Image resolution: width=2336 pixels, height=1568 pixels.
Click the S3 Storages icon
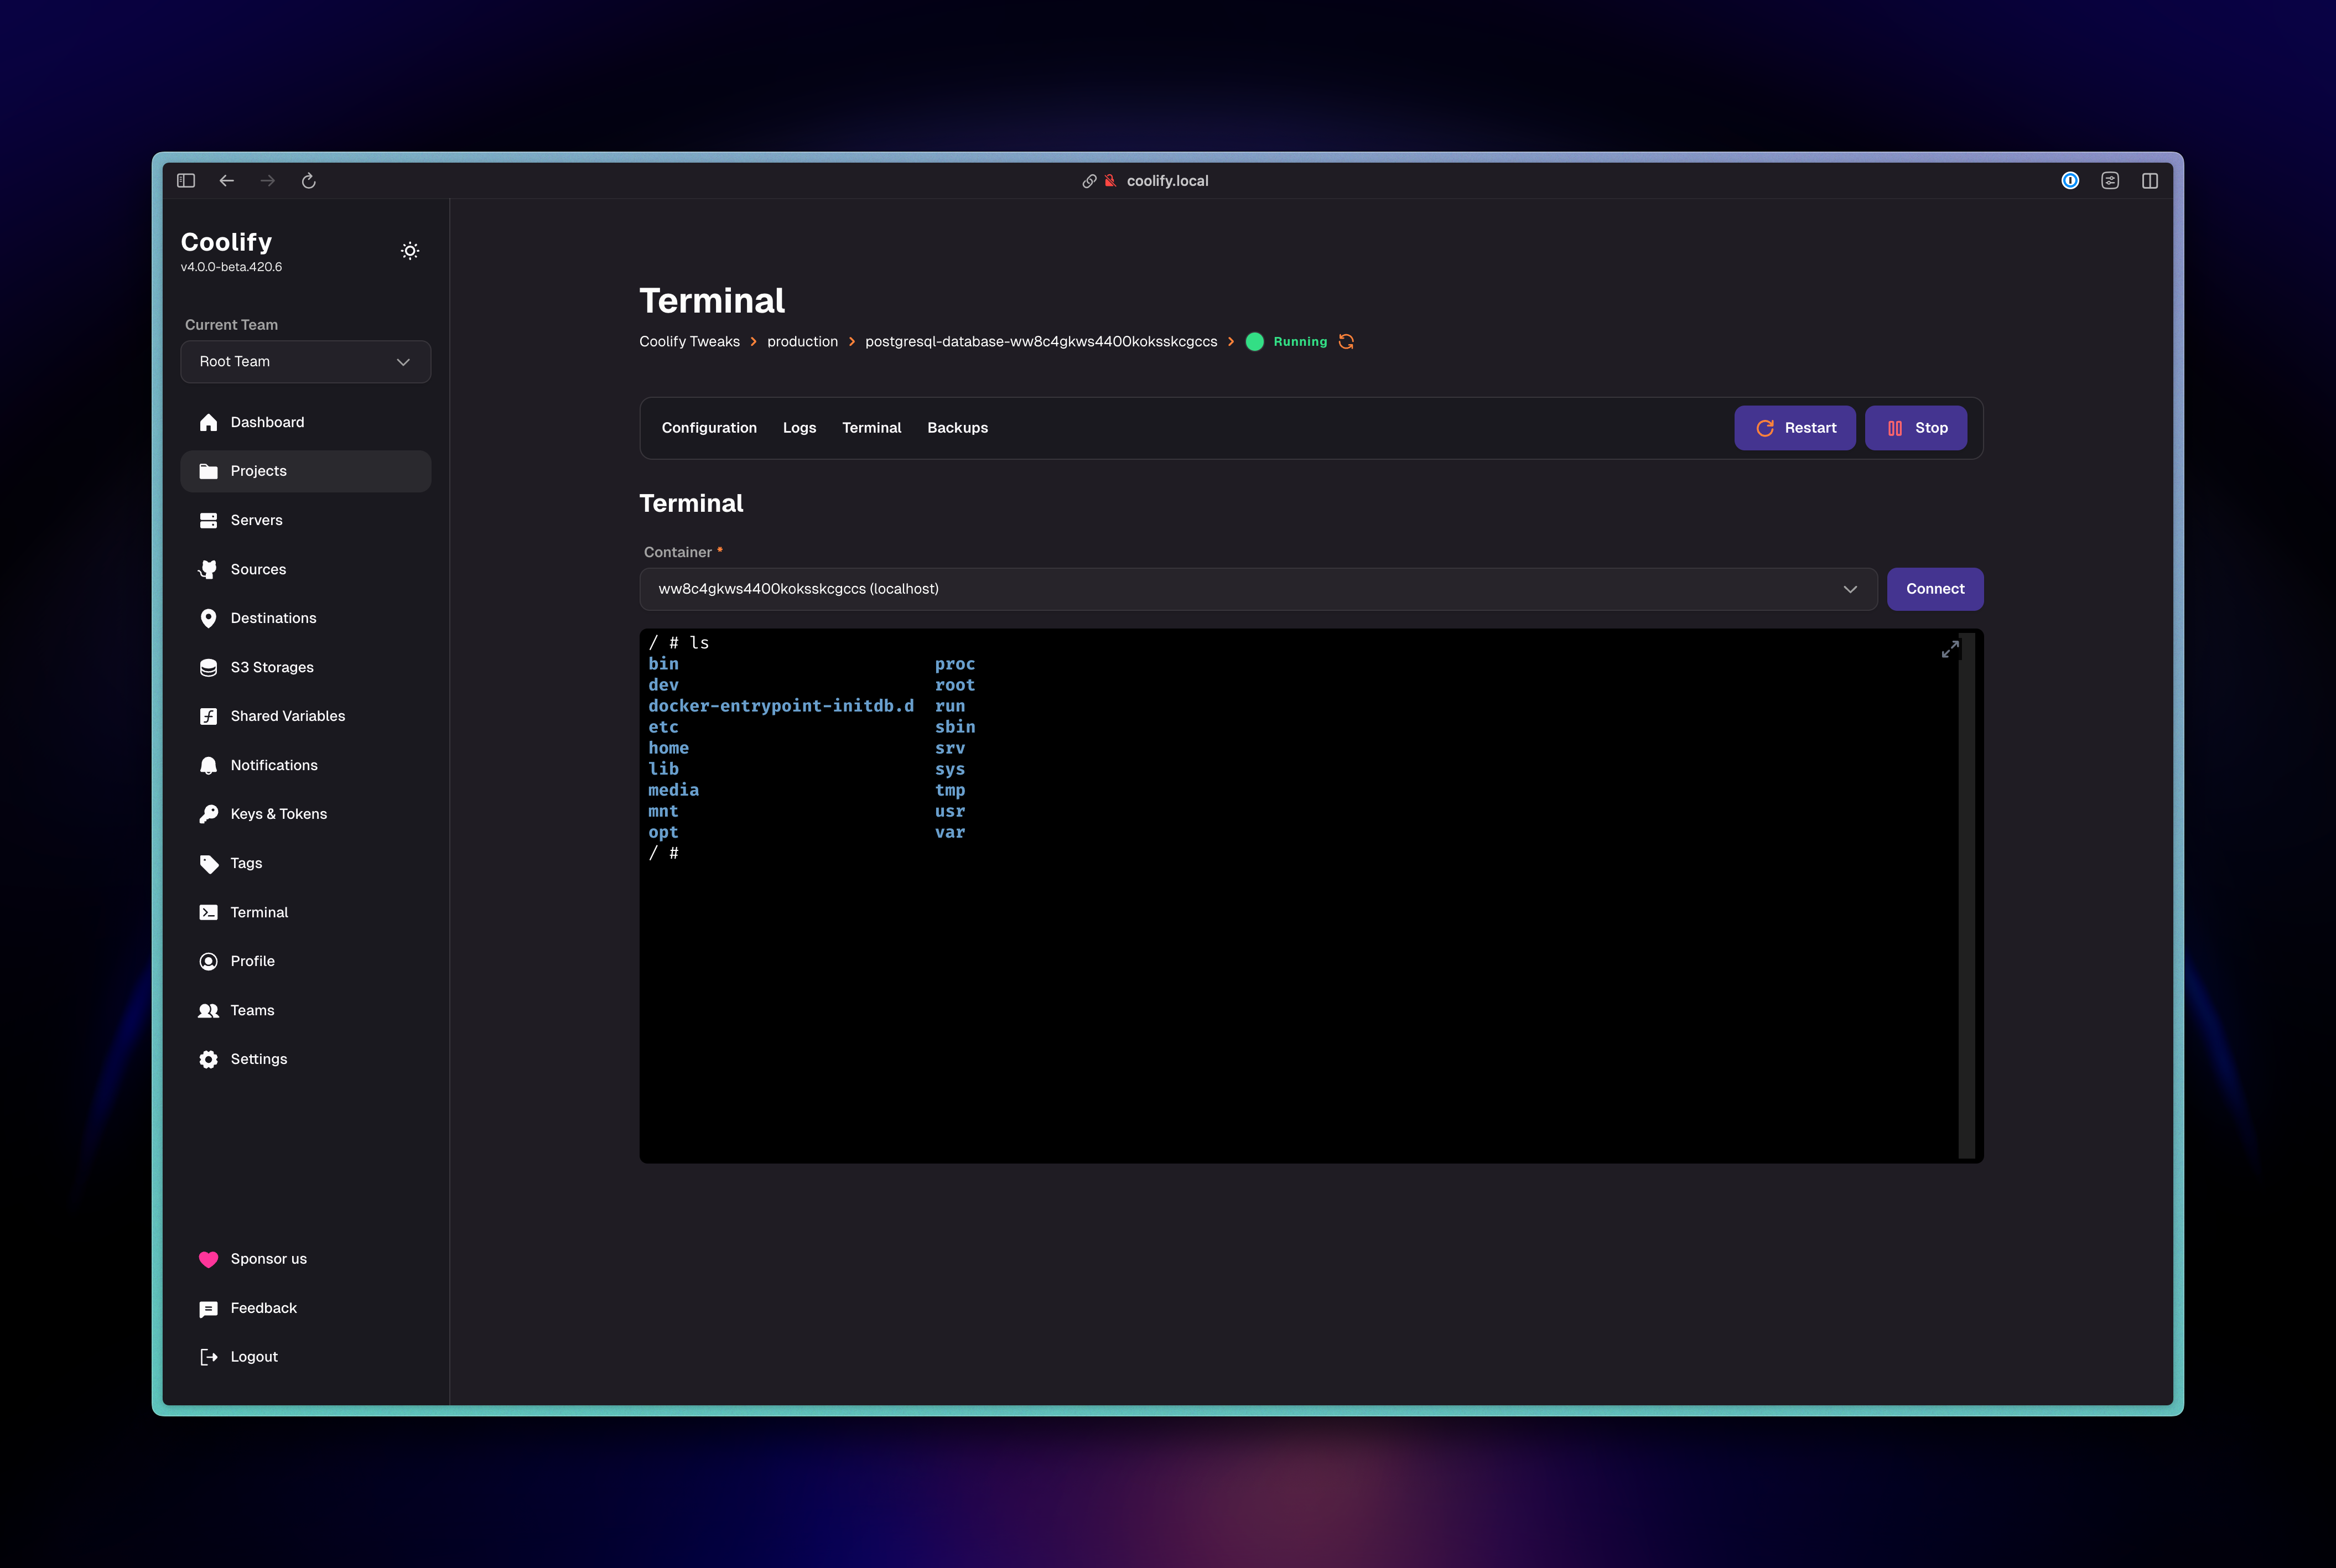click(208, 667)
